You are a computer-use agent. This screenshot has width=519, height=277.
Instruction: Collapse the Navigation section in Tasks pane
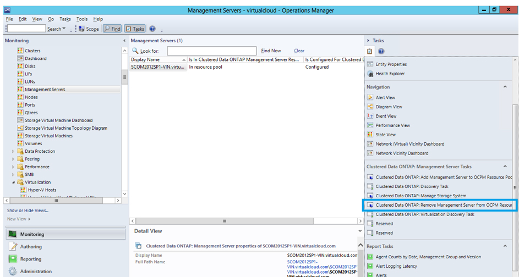[505, 87]
